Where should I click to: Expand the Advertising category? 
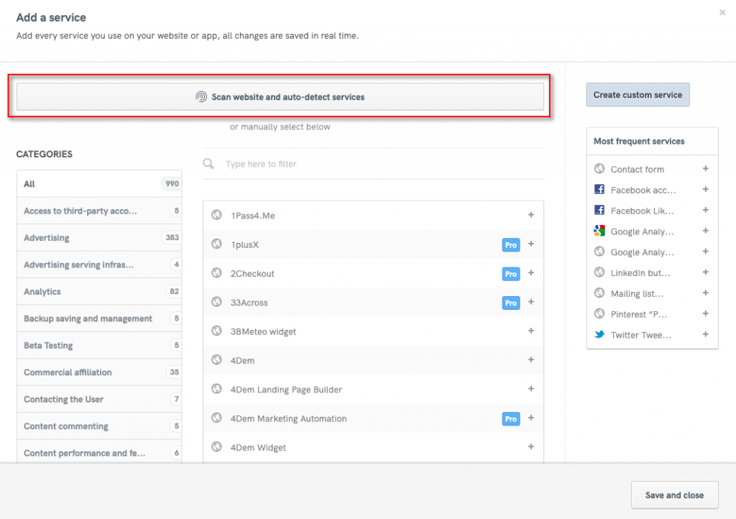click(x=99, y=237)
